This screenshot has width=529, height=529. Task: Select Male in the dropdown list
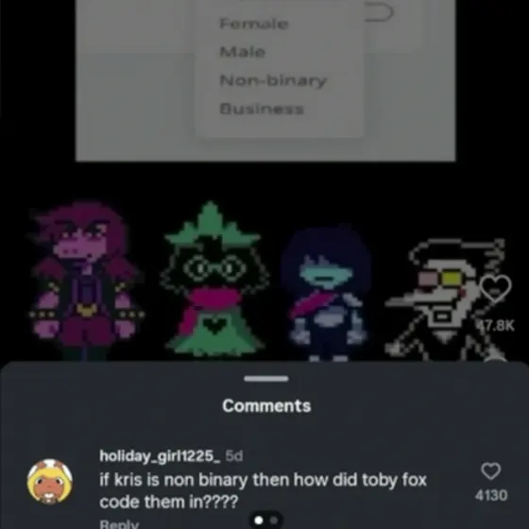coord(243,52)
